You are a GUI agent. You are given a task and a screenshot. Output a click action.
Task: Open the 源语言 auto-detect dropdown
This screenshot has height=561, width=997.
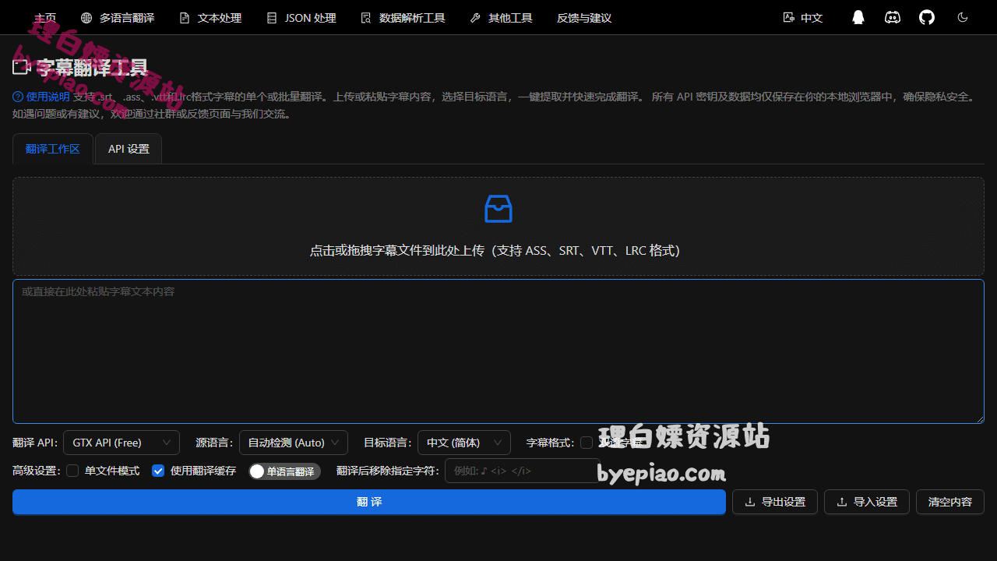293,443
